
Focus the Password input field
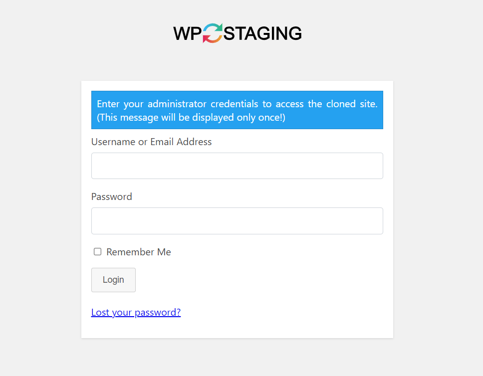coord(237,221)
